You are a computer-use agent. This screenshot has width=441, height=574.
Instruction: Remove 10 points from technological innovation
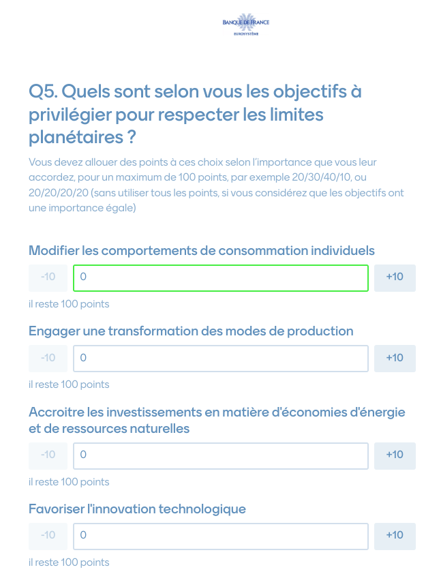point(48,536)
